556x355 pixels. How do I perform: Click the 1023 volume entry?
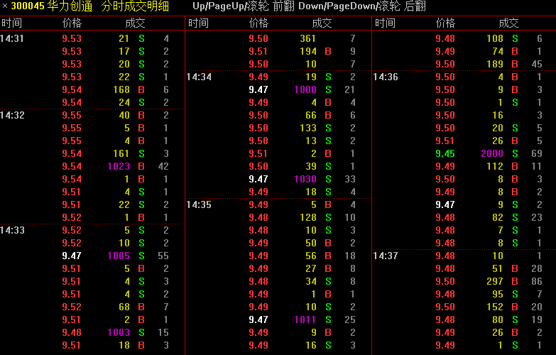pyautogui.click(x=119, y=166)
